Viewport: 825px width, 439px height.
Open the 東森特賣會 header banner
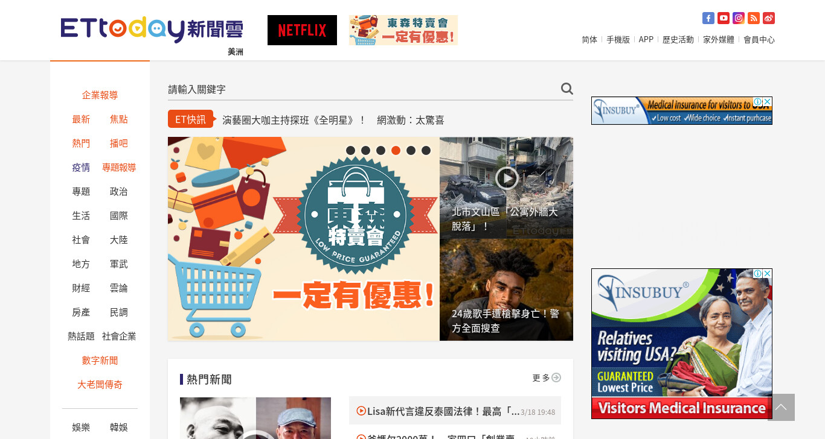pyautogui.click(x=403, y=30)
